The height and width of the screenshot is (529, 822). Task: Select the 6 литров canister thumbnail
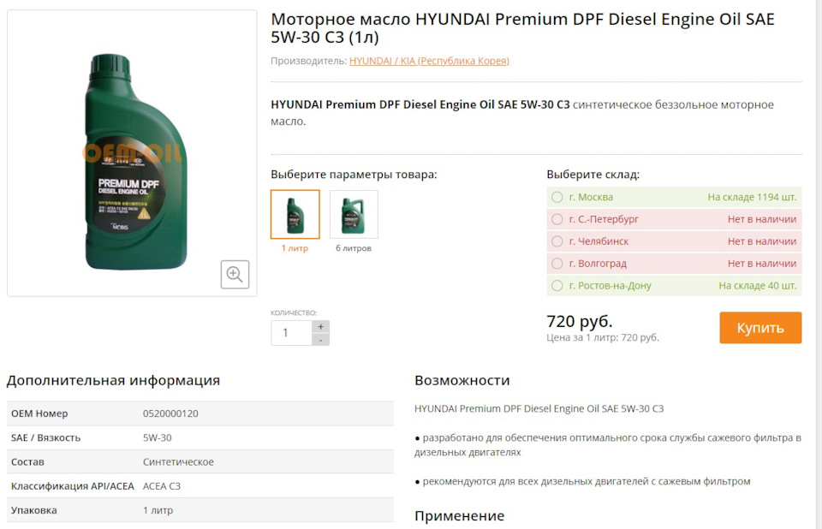click(354, 214)
